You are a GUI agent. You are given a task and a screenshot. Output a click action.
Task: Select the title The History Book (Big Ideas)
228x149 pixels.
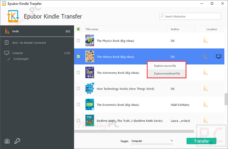pos(115,57)
